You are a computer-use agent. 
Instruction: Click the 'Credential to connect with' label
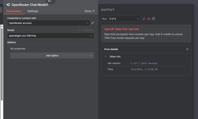22,18
